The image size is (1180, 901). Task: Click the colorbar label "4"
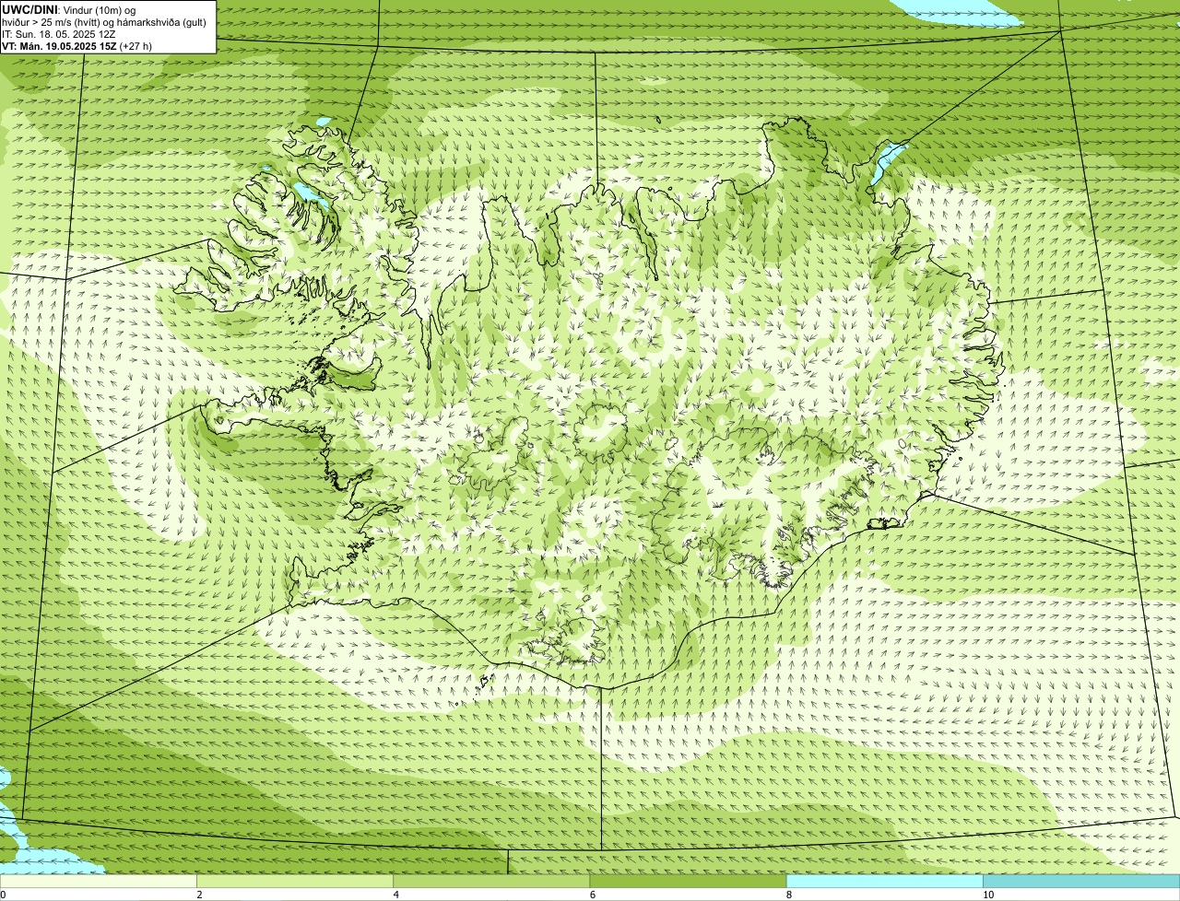click(x=395, y=895)
